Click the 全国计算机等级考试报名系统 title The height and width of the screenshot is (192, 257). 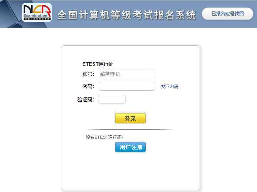(127, 15)
